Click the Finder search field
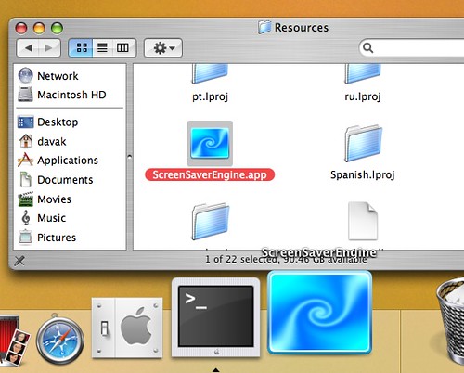Screen dimensions: 464x373 coord(411,48)
